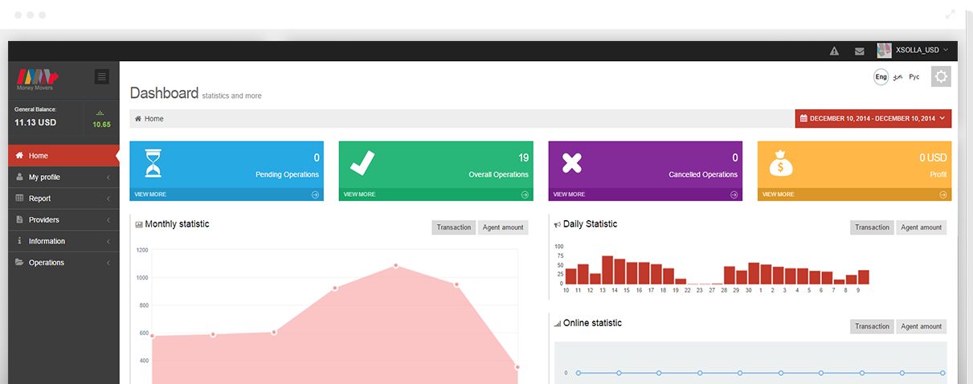Switch language to Georgian
Viewport: 973px width, 384px height.
click(x=897, y=77)
